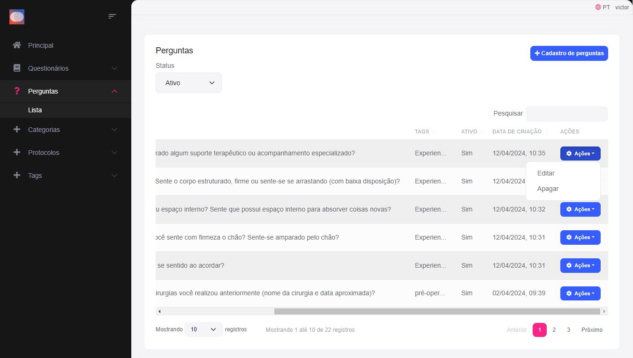This screenshot has width=633, height=358.
Task: Click the plus icon beside Tags
Action: [x=17, y=175]
